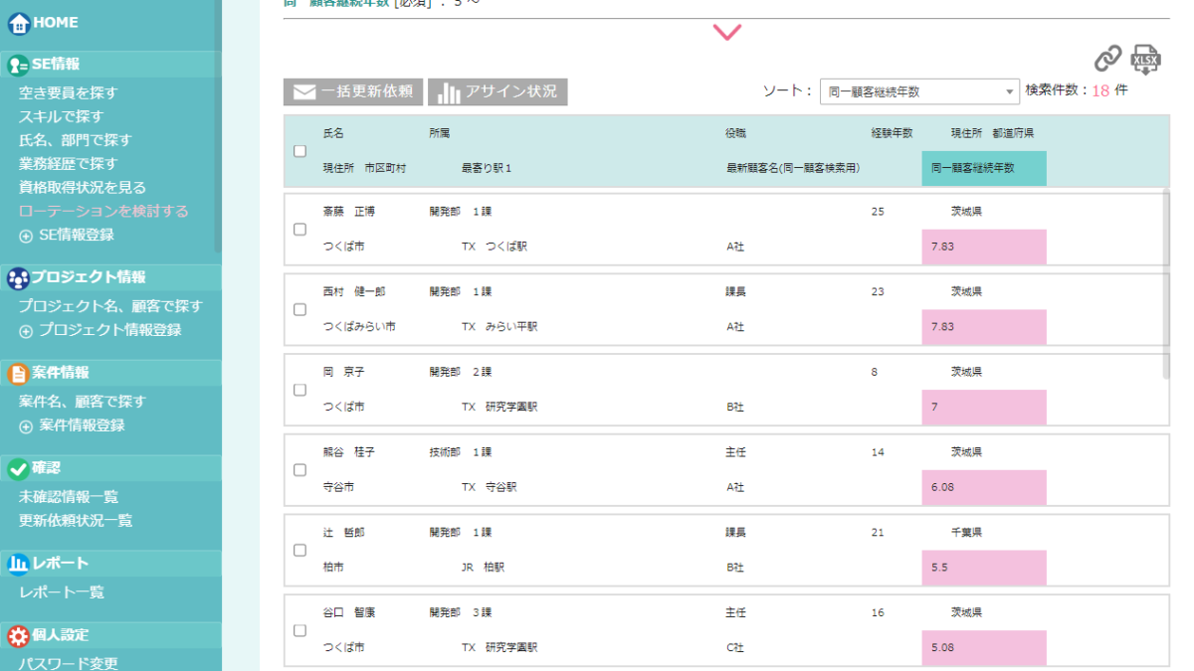Screen dimensions: 1194x671
Task: Click the アサイン状況 button
Action: tap(497, 91)
